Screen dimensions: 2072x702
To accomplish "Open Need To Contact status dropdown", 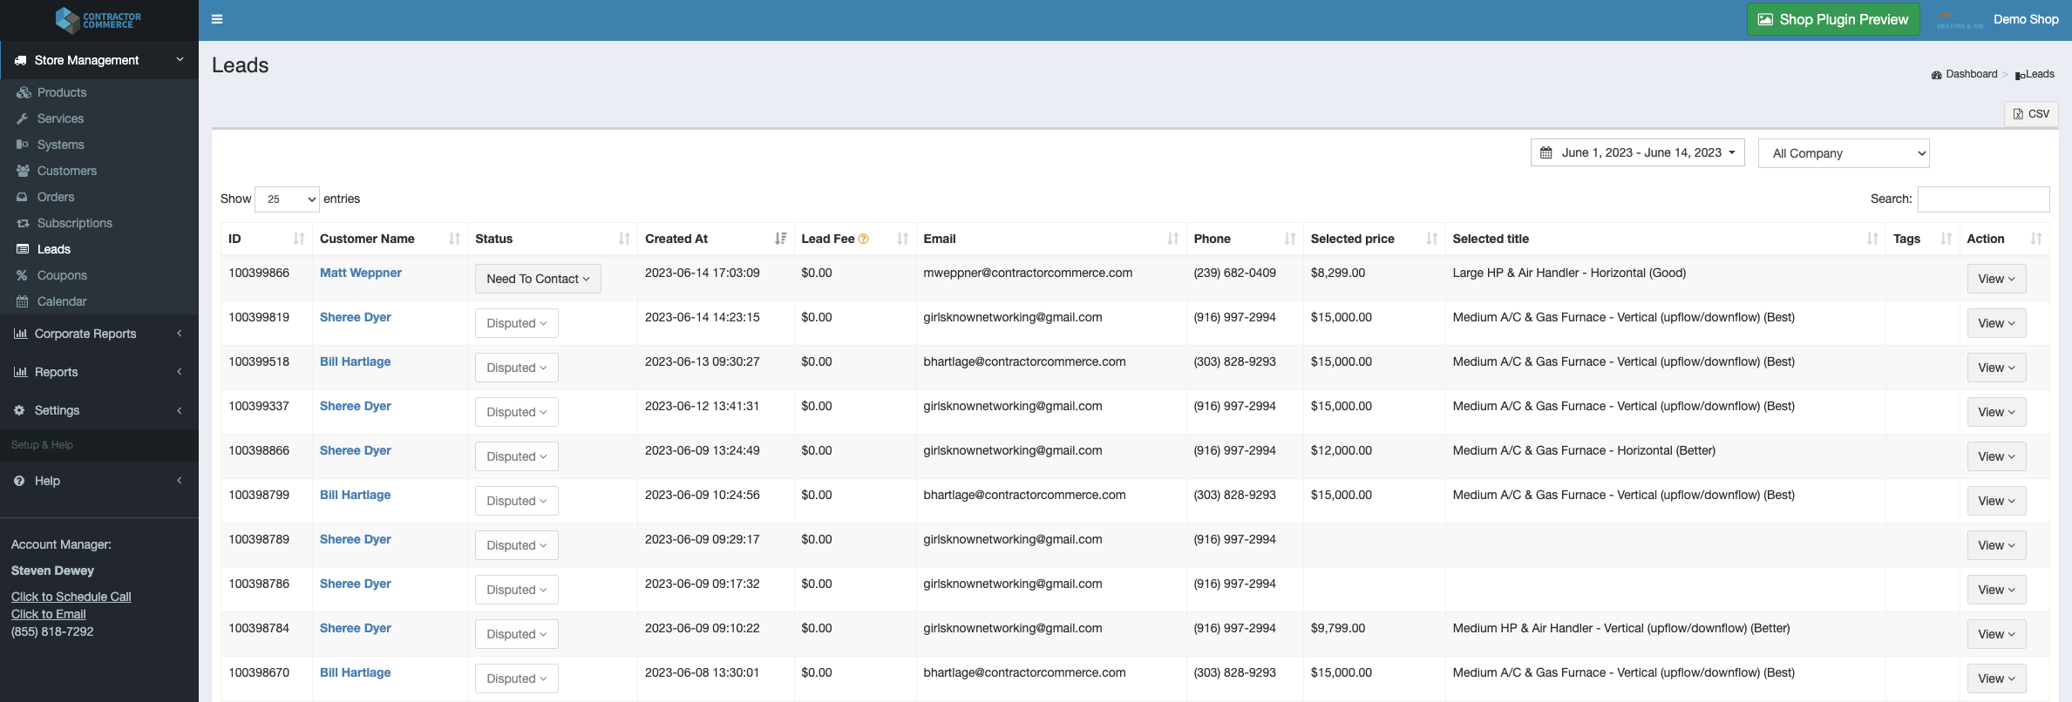I will [538, 279].
